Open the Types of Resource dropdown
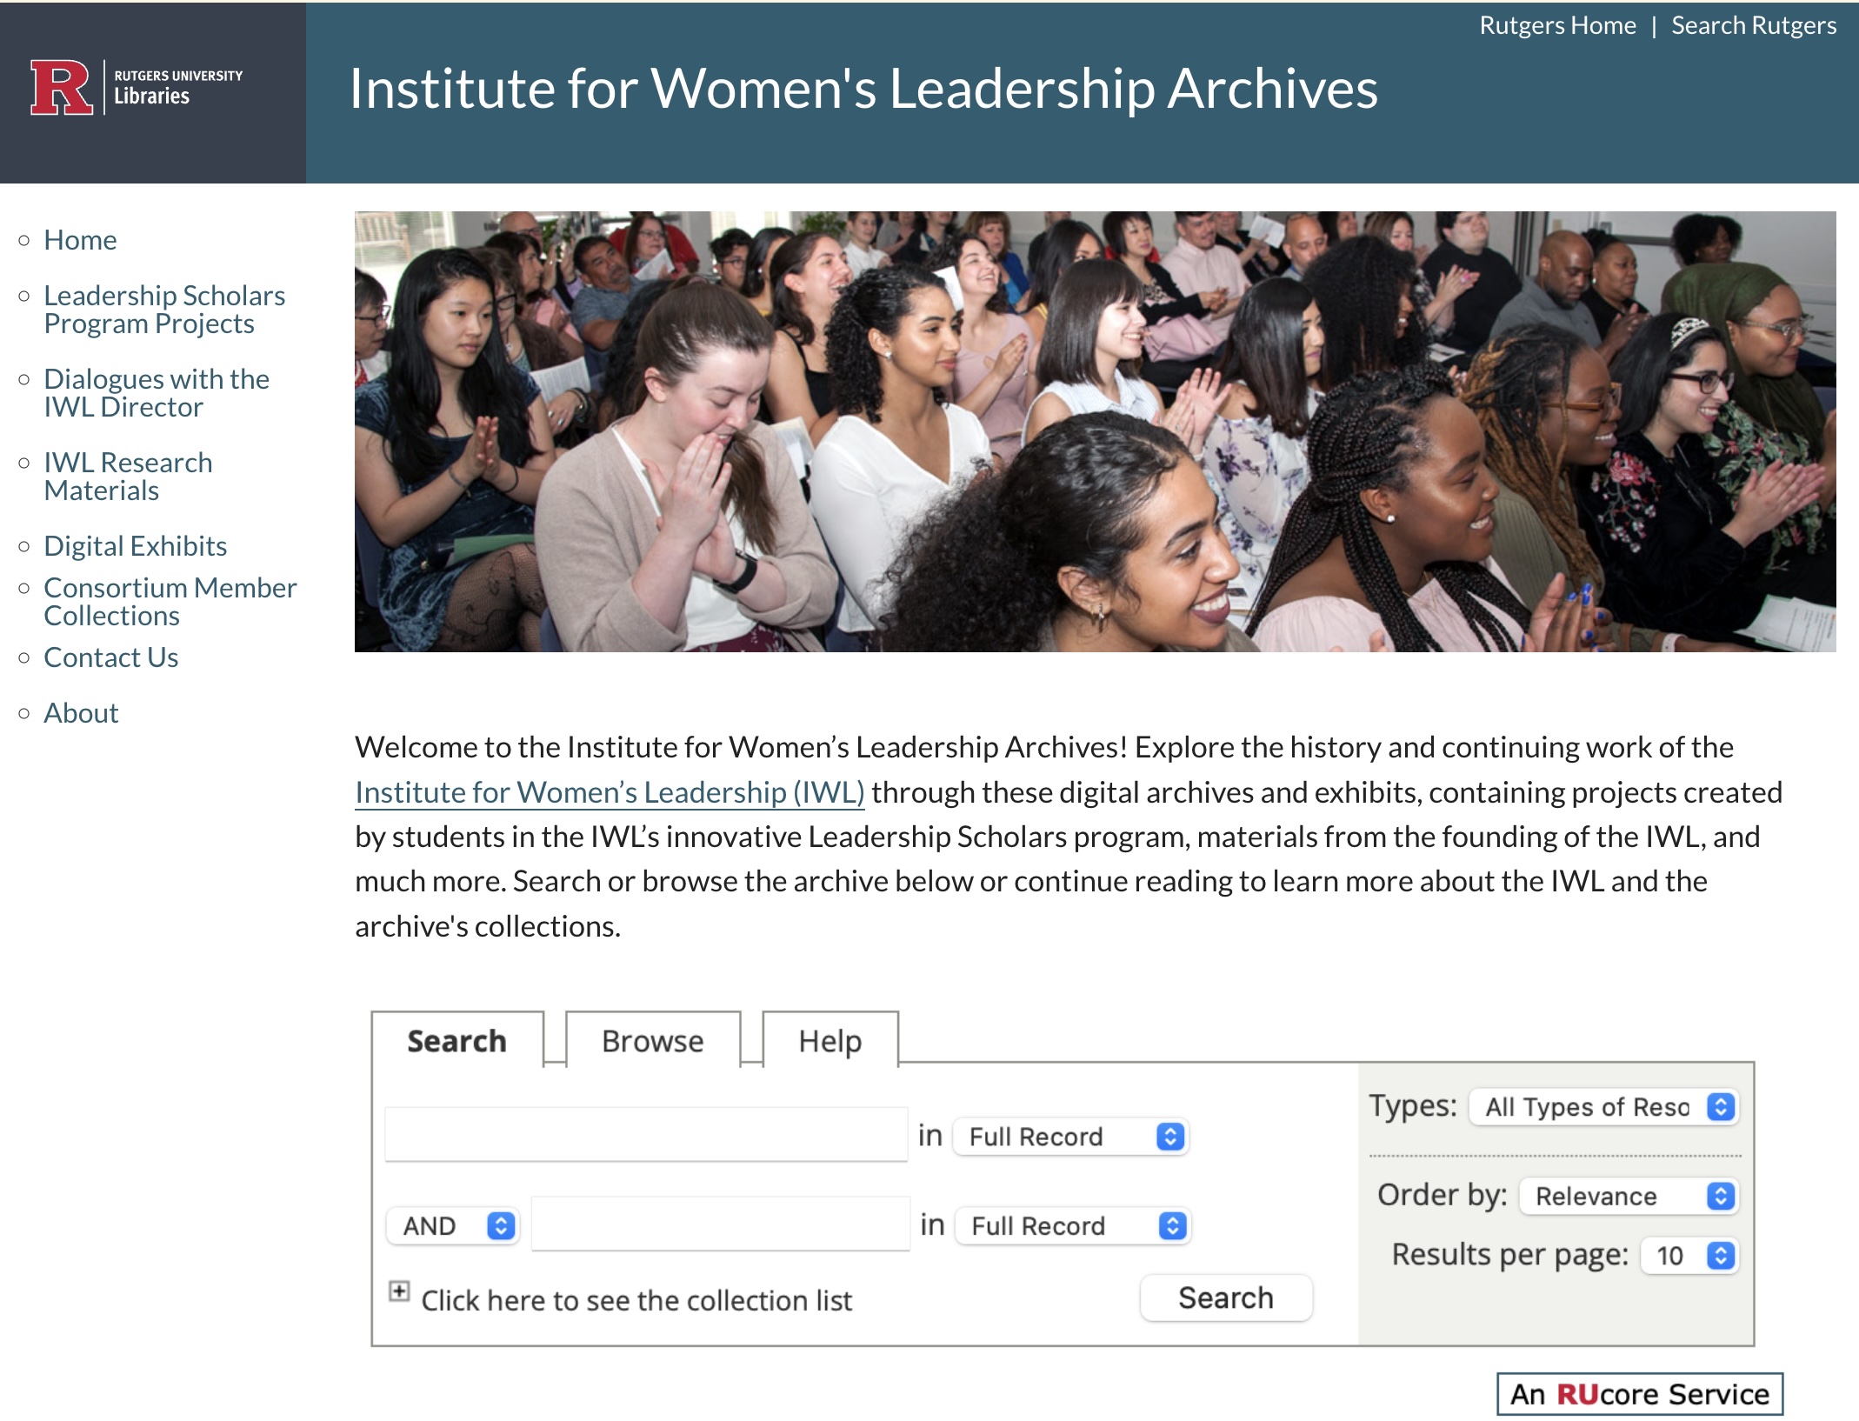The width and height of the screenshot is (1859, 1421). pos(1603,1107)
